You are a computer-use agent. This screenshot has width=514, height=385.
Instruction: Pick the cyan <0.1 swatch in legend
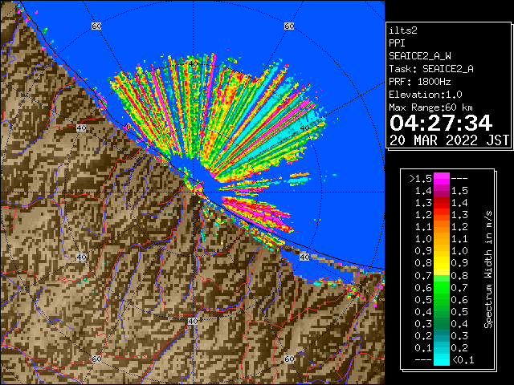(x=442, y=360)
